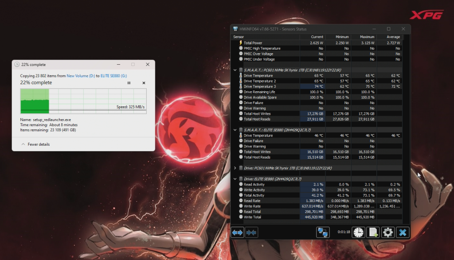Click the HWiNFO64 title bar app icon
The height and width of the screenshot is (260, 454).
[235, 29]
